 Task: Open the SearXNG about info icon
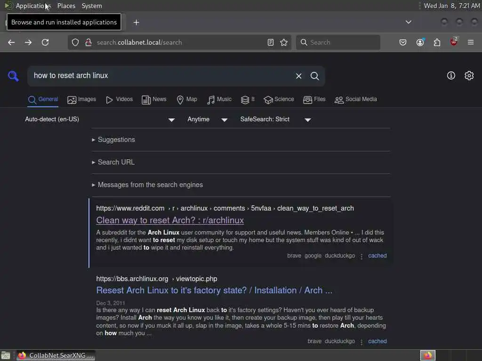pos(451,76)
